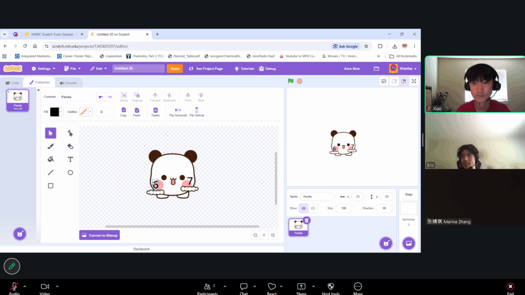Open the Choose a Costume button
The height and width of the screenshot is (295, 525).
click(x=20, y=234)
